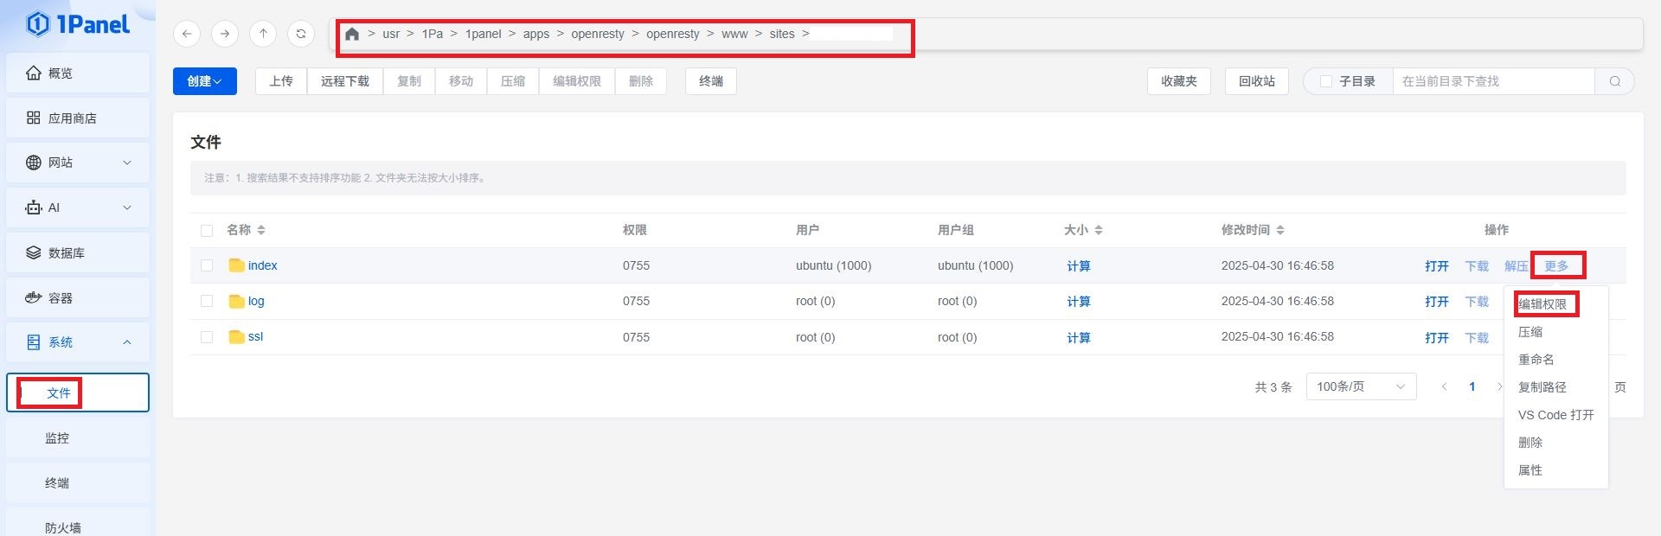The image size is (1661, 536).
Task: Click the search magnifier icon
Action: pyautogui.click(x=1614, y=81)
